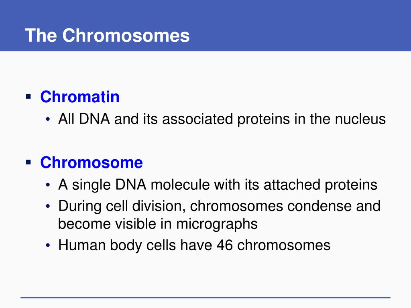Click the square bullet before Chromosome
Image resolution: width=411 pixels, height=308 pixels.
[28, 162]
